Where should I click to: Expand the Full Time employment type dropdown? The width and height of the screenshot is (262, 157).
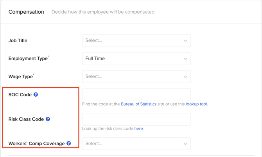pyautogui.click(x=136, y=59)
